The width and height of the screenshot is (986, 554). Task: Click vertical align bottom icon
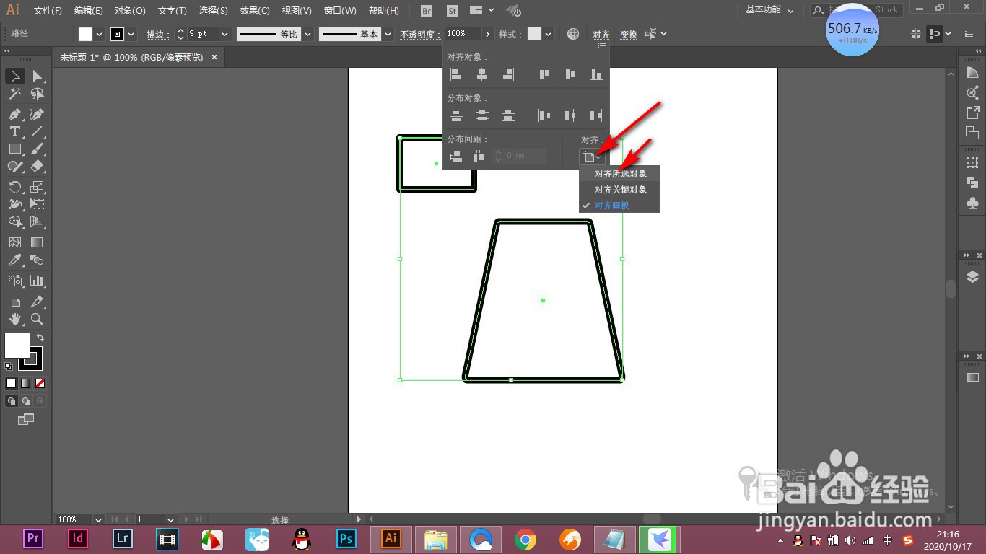[x=596, y=74]
